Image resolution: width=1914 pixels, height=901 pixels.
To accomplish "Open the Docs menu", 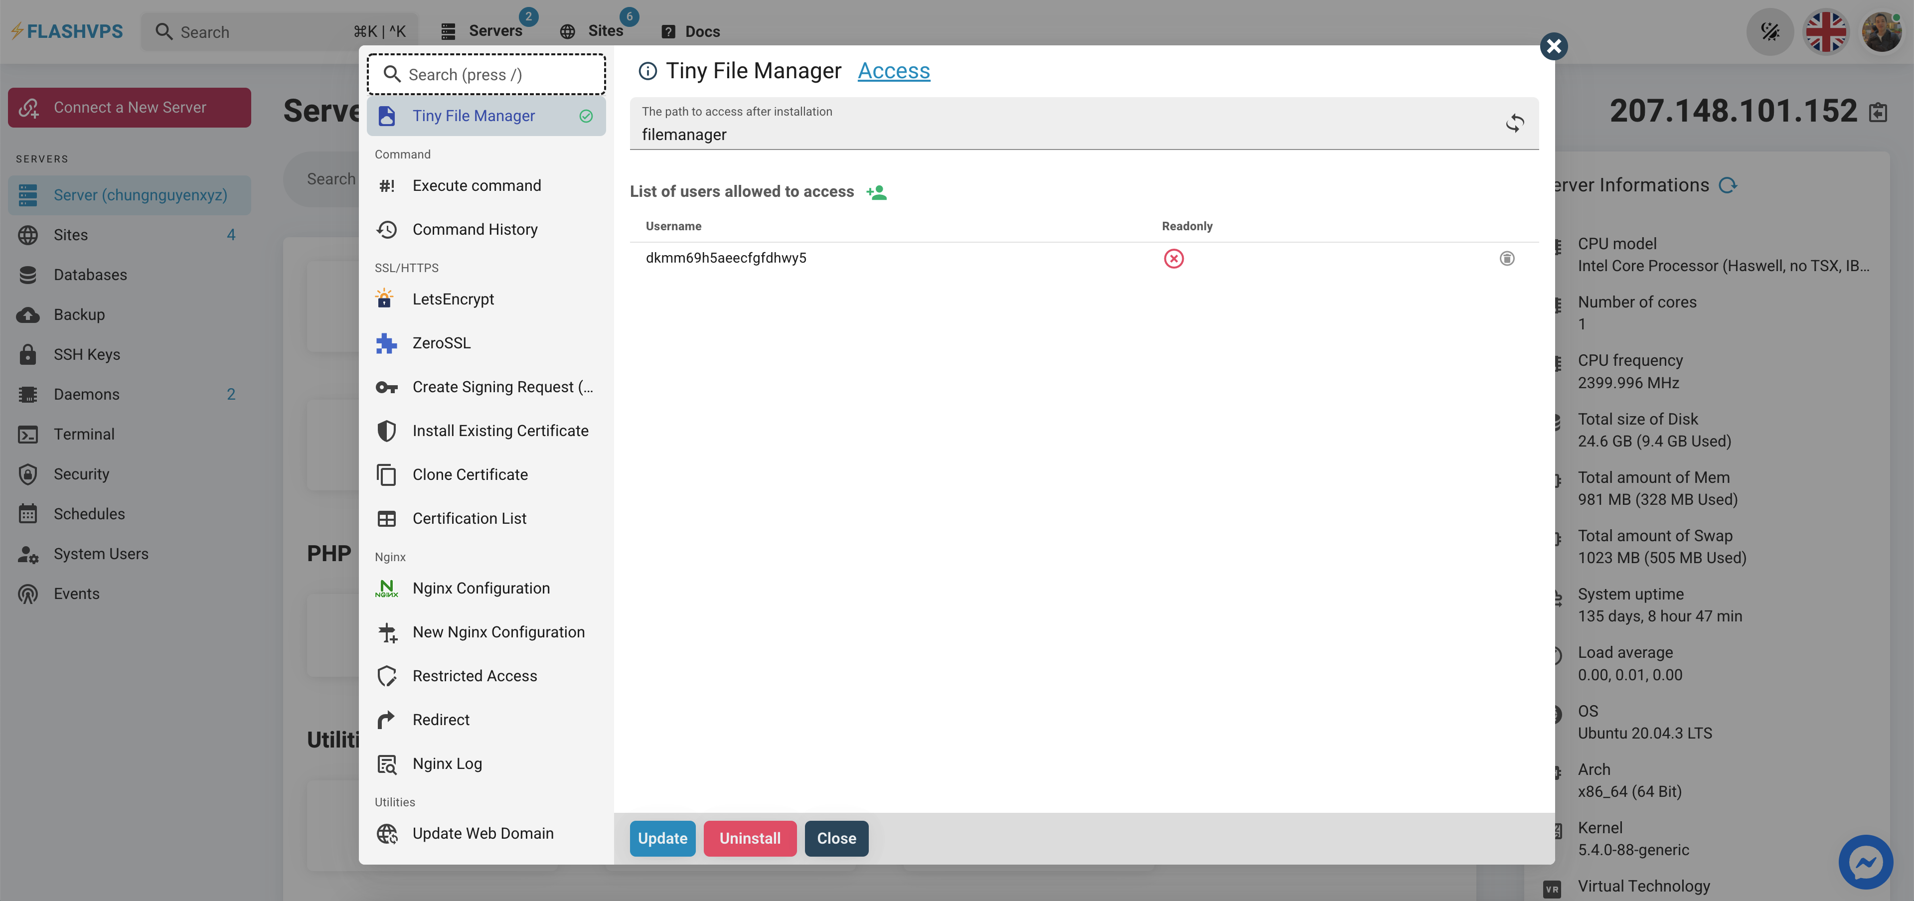I will tap(690, 31).
